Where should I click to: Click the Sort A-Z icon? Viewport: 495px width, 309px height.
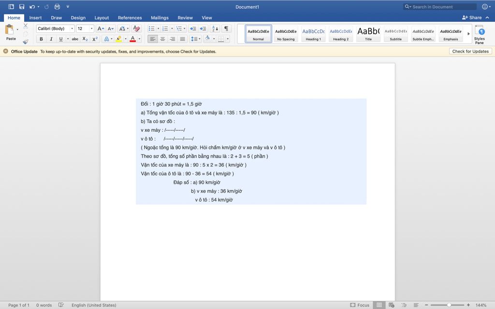tap(215, 28)
